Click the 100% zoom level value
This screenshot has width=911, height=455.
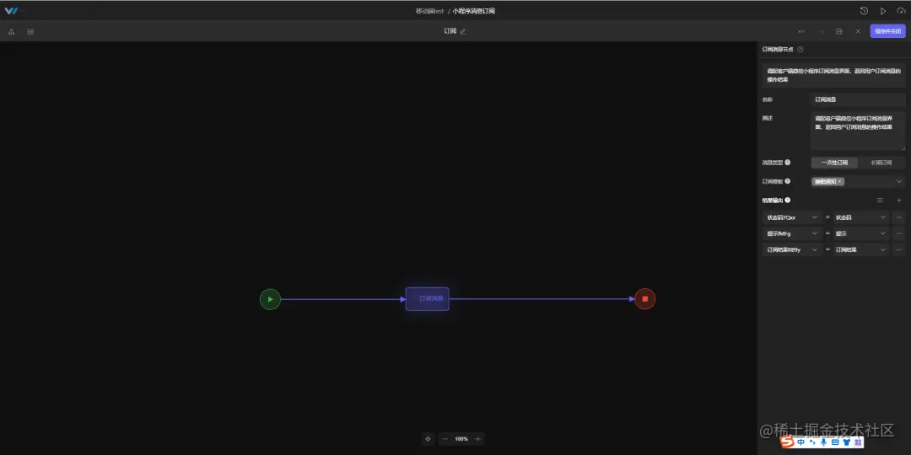pos(461,439)
